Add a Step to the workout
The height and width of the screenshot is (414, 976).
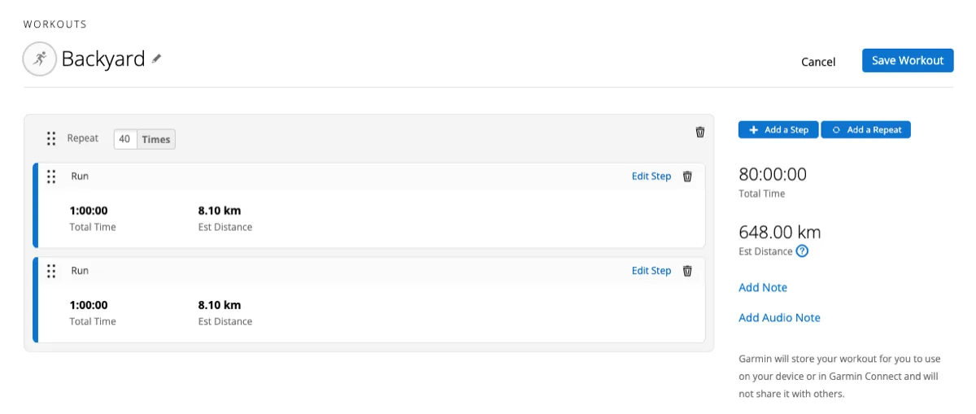[778, 130]
